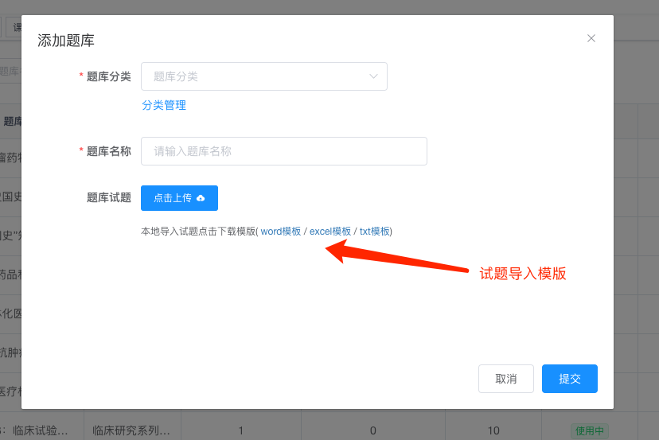This screenshot has height=440, width=659.
Task: Open the 题库分类 dropdown
Action: [x=255, y=76]
